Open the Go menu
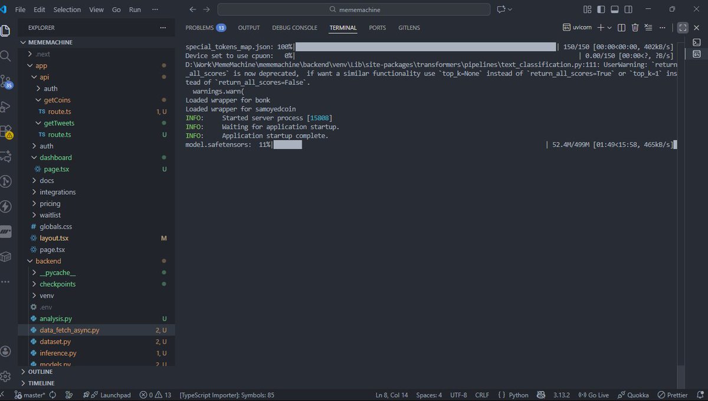This screenshot has width=708, height=401. click(x=116, y=9)
